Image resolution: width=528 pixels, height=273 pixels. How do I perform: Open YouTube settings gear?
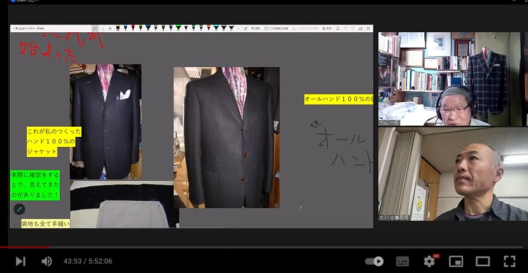tap(429, 261)
